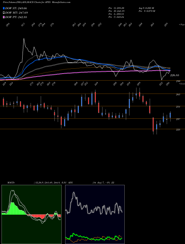Viewport: 185px width, 244px height.
Task: Click the white DOW MT legend swatch
Action: (x=4, y=13)
